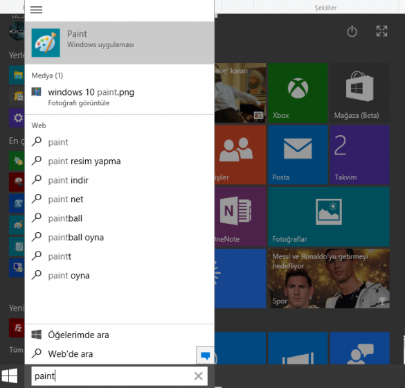Open the Mağaza (Beta) store tile
405x388 pixels.
(360, 93)
